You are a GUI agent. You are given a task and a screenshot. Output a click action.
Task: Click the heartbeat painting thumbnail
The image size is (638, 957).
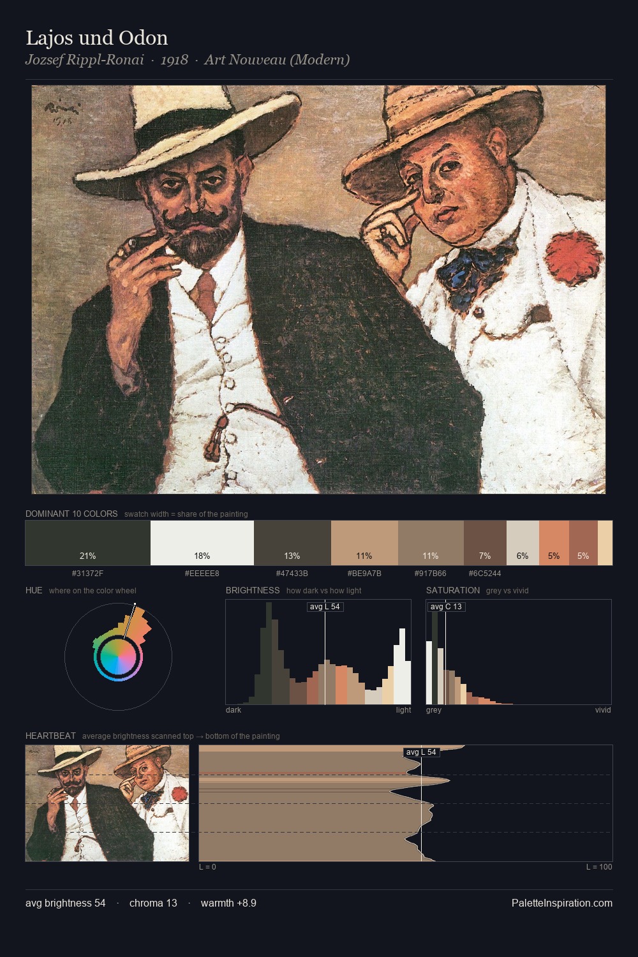[107, 803]
